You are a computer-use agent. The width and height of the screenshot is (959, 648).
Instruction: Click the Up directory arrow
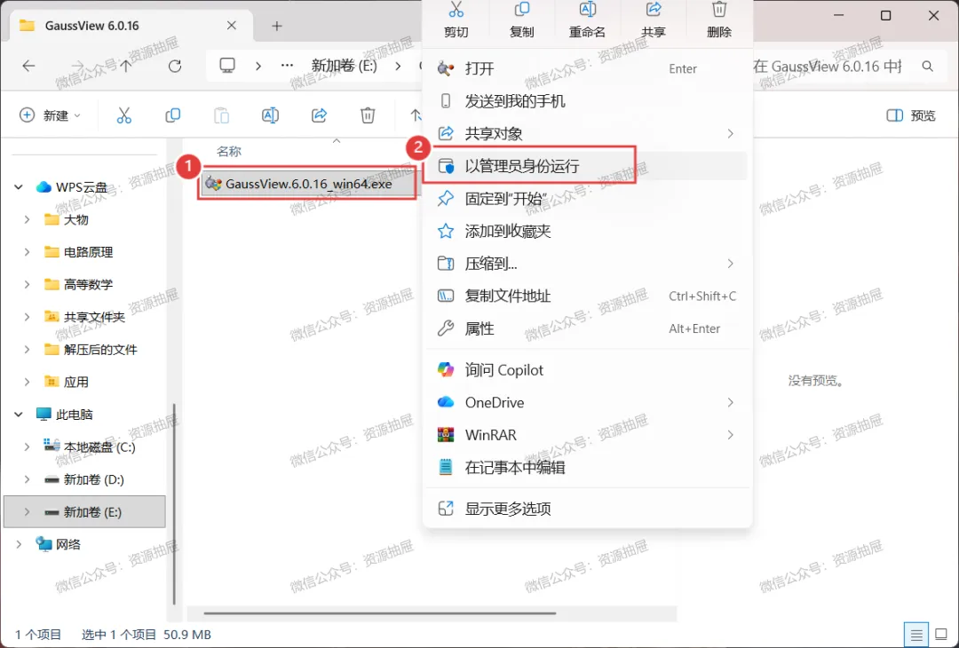pyautogui.click(x=125, y=66)
